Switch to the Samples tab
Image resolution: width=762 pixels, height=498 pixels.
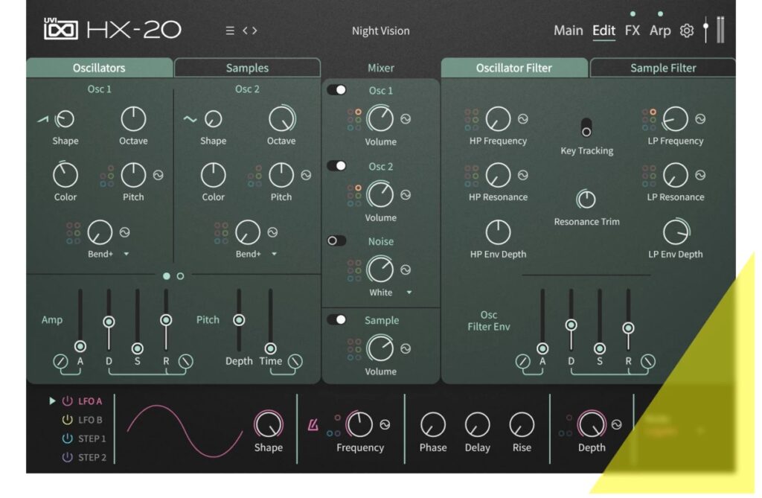click(247, 68)
